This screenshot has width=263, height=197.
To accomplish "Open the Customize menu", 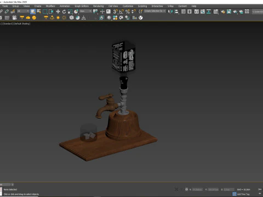I will click(x=128, y=6).
